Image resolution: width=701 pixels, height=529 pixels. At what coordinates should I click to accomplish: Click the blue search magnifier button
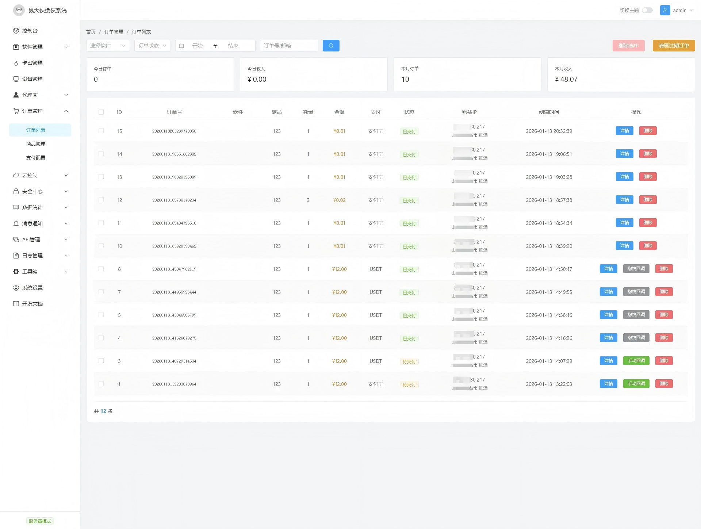coord(331,46)
